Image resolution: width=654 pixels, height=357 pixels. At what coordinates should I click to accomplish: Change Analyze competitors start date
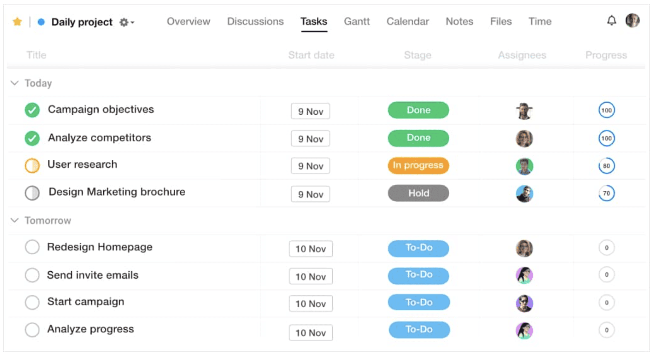pyautogui.click(x=310, y=139)
